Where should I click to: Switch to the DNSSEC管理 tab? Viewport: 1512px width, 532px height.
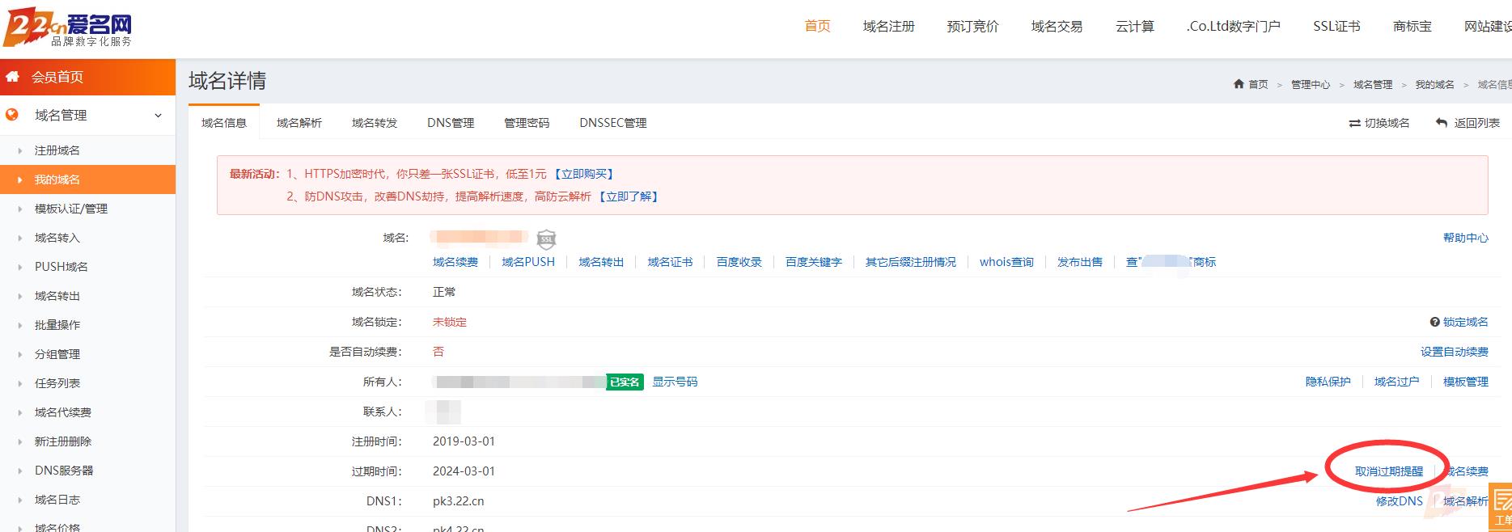point(613,123)
